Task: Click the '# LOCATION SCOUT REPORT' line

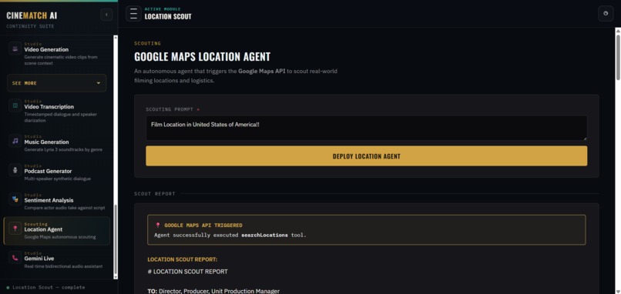Action: [x=187, y=272]
